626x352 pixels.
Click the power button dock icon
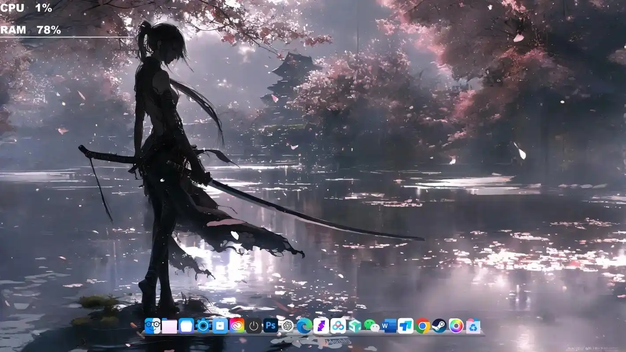254,326
